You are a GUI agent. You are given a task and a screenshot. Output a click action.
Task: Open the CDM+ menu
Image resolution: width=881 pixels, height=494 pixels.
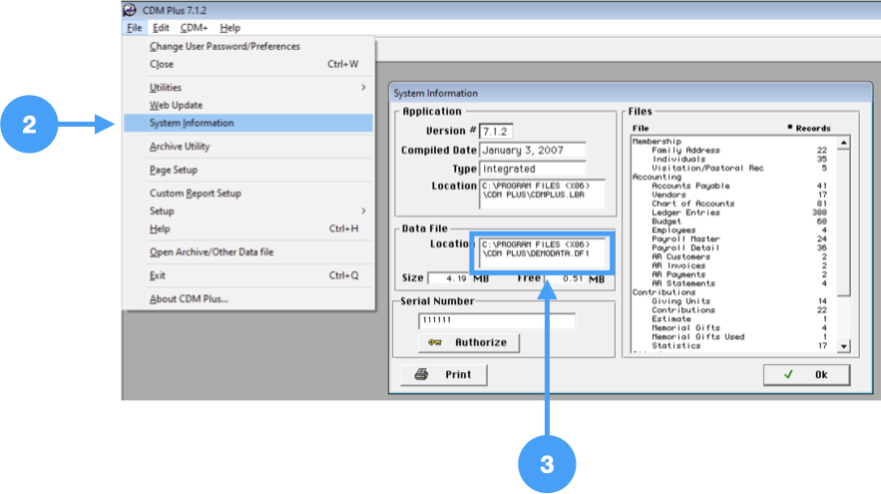coord(193,28)
